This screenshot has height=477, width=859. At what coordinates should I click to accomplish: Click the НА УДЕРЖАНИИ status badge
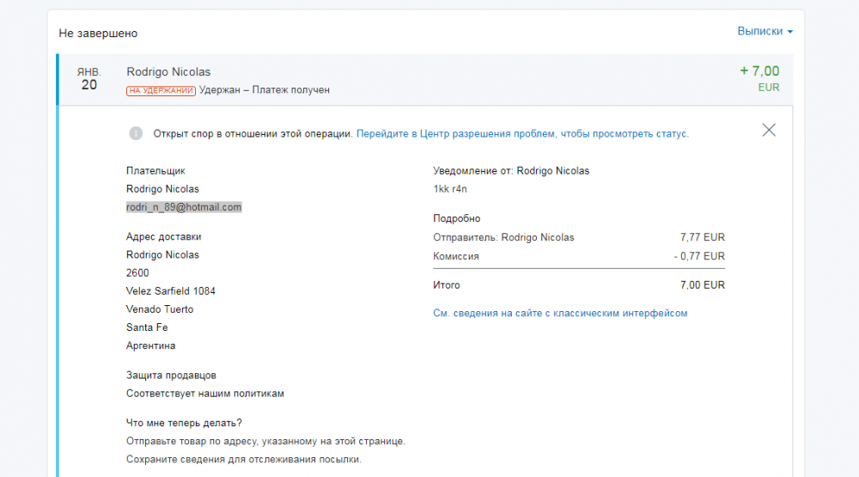point(161,90)
